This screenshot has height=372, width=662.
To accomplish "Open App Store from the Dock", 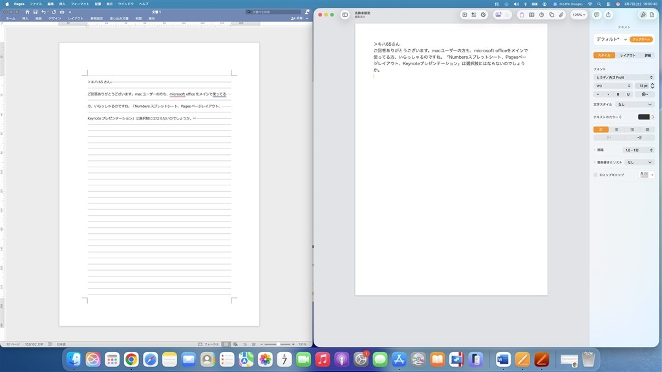I will point(399,359).
